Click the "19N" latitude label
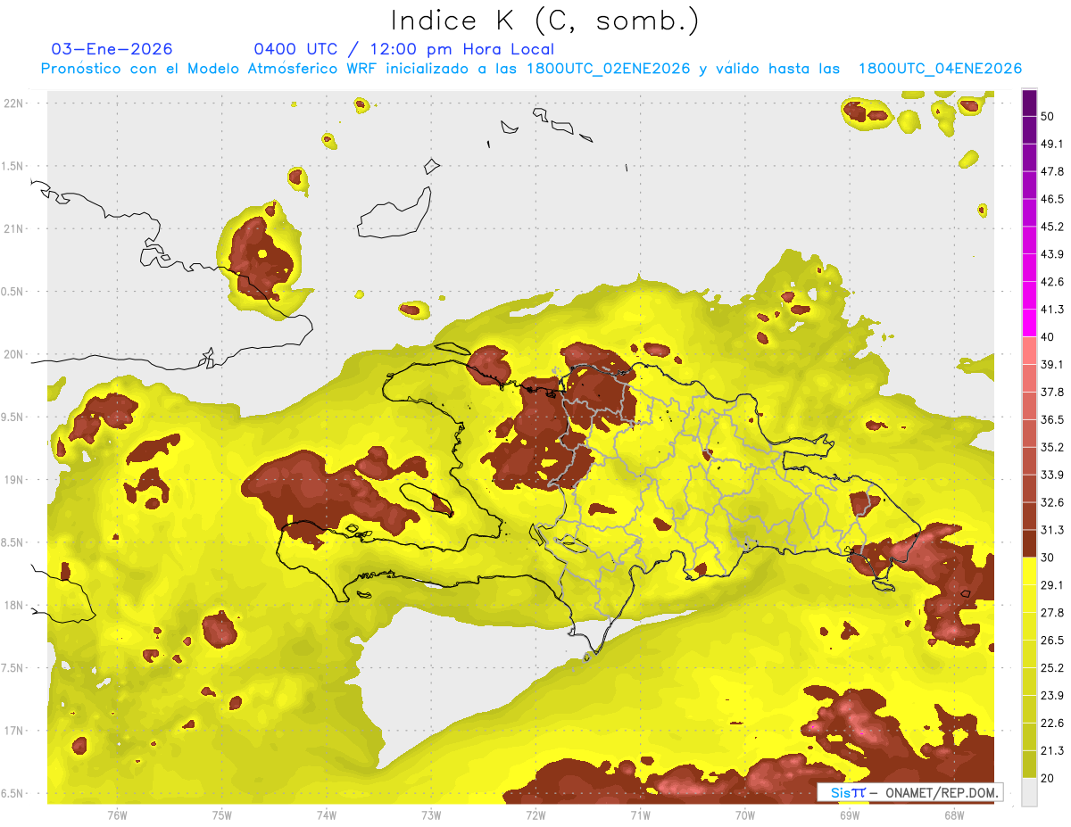Viewport: 1071px width, 827px height. (13, 480)
